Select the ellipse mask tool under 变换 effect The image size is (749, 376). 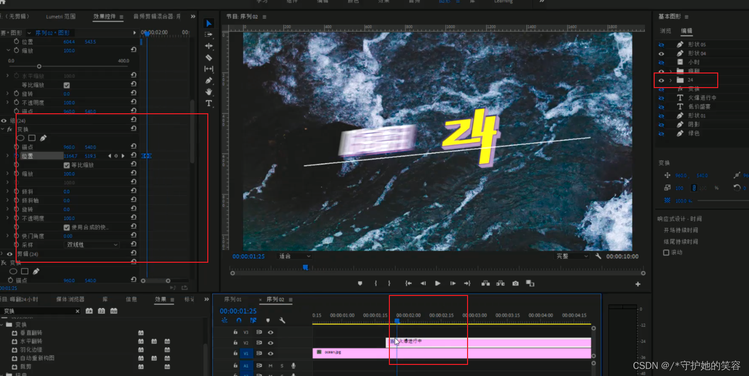point(21,138)
